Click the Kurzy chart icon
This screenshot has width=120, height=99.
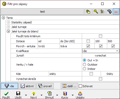click(65, 93)
